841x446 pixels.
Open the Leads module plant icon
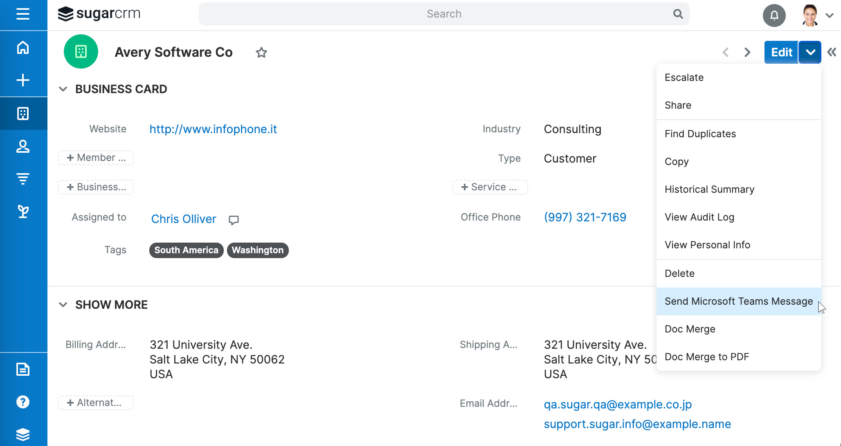(23, 211)
